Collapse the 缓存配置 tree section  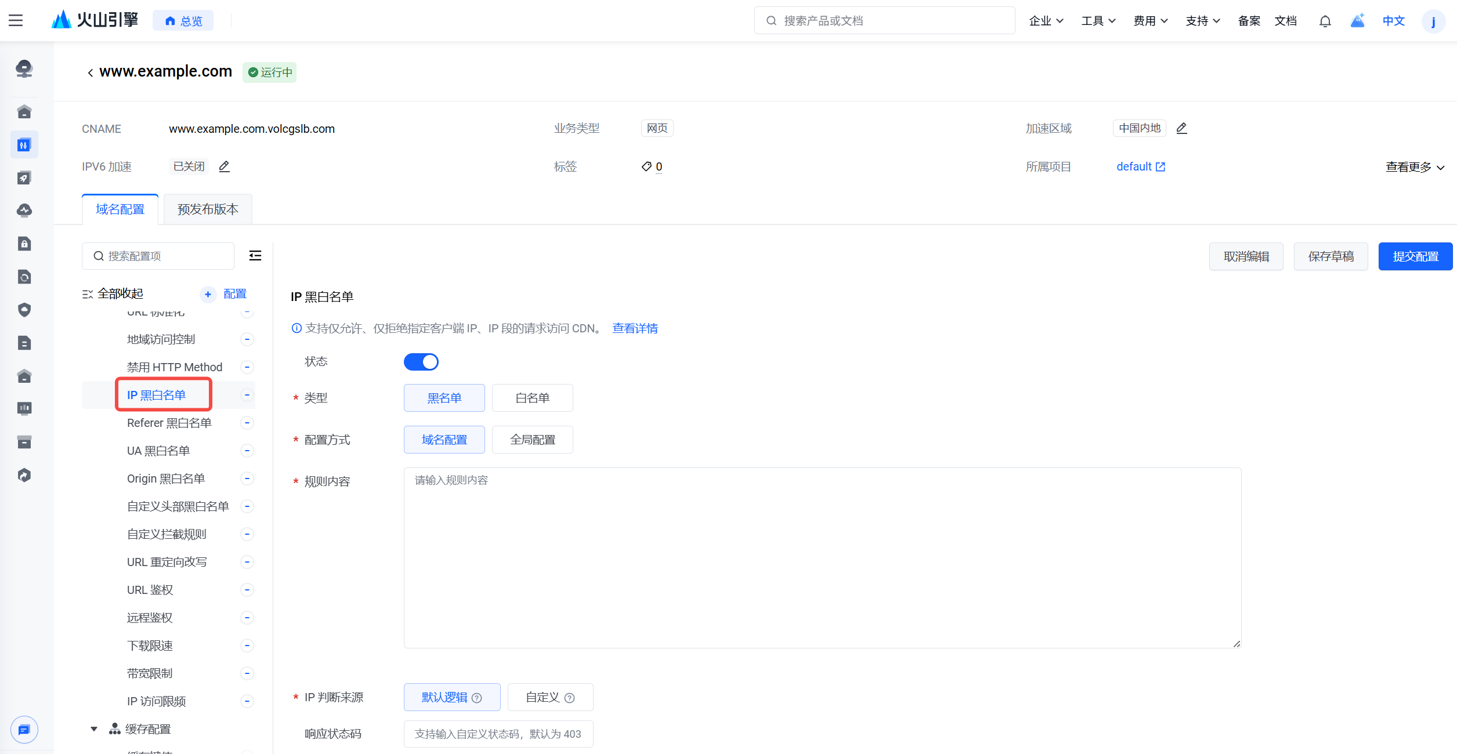tap(94, 729)
